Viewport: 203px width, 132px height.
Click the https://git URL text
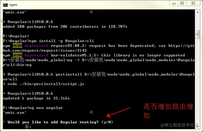[x=181, y=46]
